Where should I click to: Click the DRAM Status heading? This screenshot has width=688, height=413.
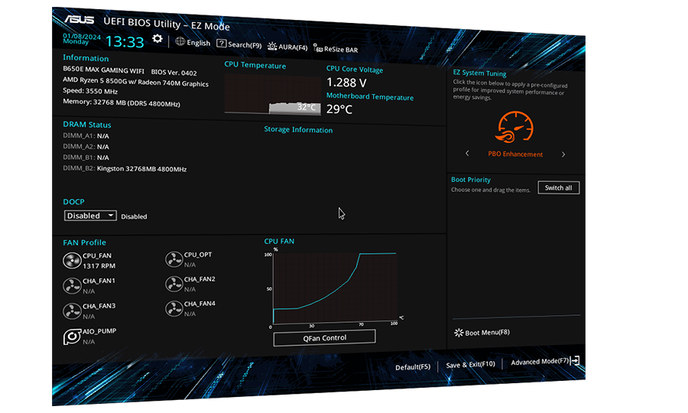(x=87, y=125)
